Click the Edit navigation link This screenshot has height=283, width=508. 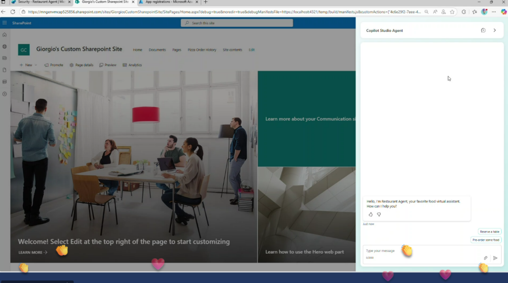click(252, 50)
